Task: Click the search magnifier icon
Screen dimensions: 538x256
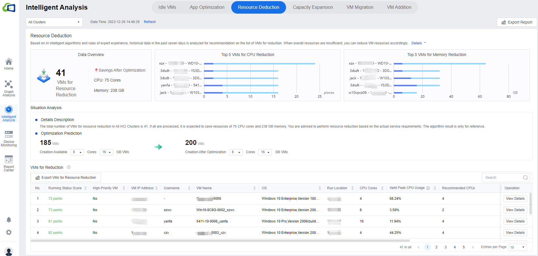Action: tap(525, 178)
